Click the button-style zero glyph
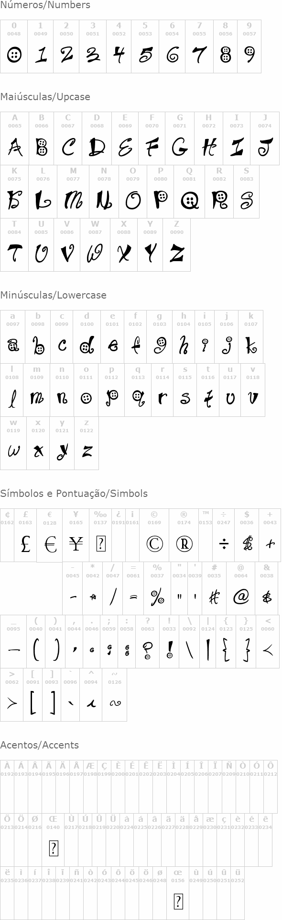Viewport: 282px width, 920px height. point(14,55)
